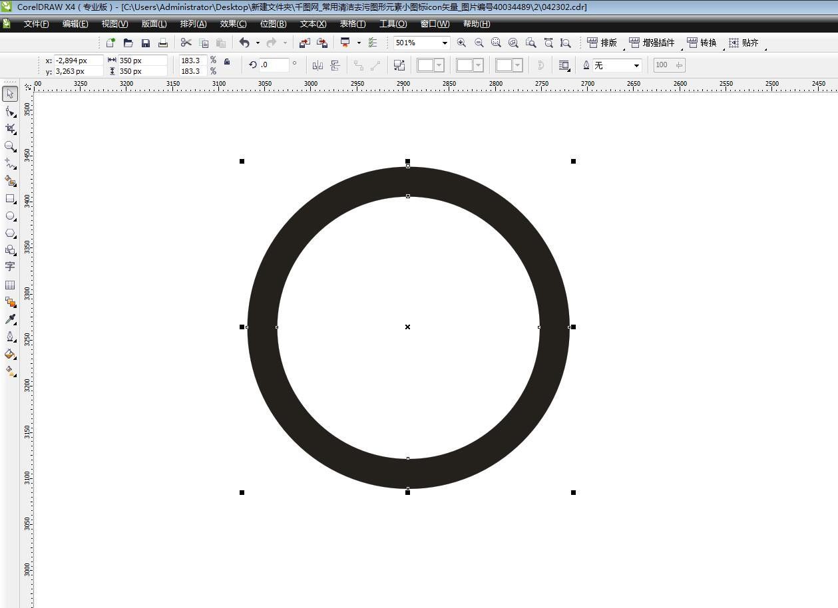Open the zoom level dropdown

[445, 42]
